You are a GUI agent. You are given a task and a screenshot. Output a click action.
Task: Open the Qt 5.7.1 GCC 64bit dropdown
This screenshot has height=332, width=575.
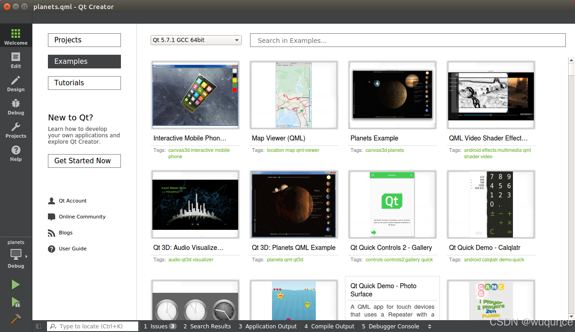196,40
